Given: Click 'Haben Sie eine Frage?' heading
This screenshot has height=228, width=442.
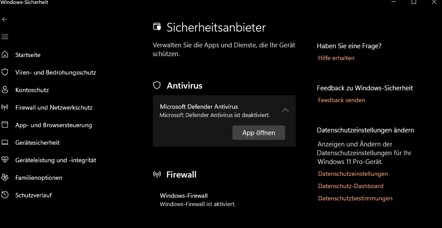Looking at the screenshot, I should (349, 46).
